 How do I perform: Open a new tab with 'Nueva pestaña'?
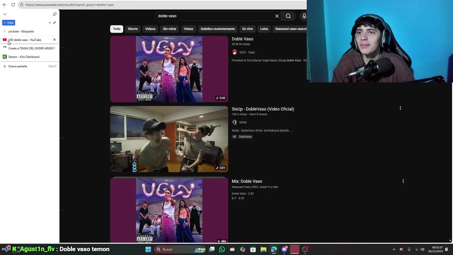(30, 66)
